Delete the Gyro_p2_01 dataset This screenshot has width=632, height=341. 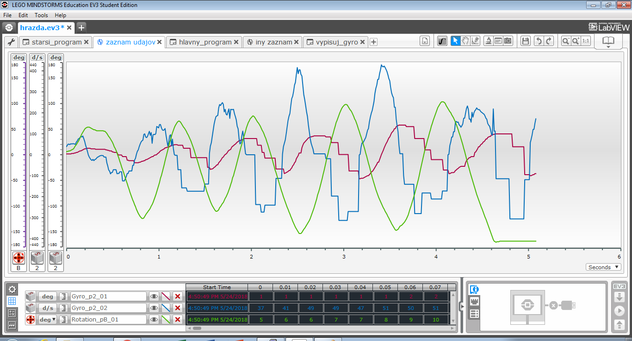point(178,297)
